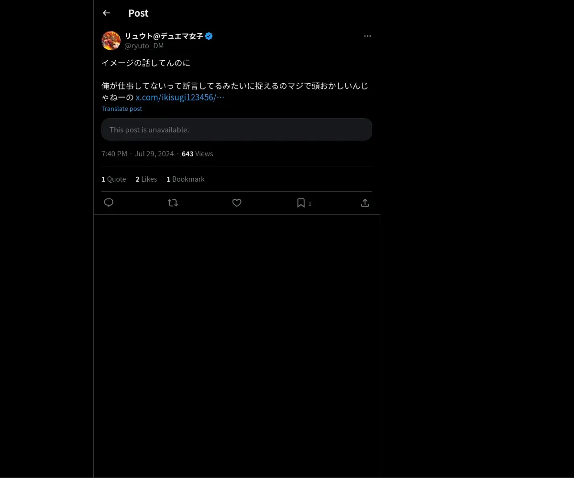The image size is (574, 478).
Task: Open the more options ellipsis menu
Action: click(x=367, y=36)
